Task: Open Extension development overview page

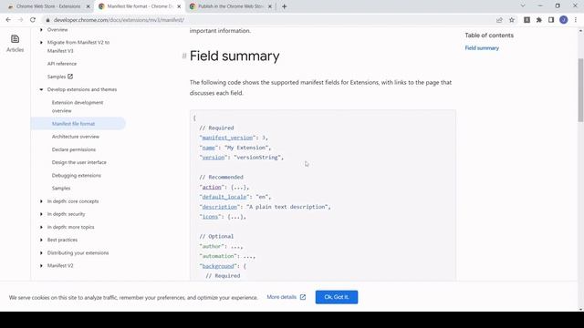Action: (x=78, y=107)
